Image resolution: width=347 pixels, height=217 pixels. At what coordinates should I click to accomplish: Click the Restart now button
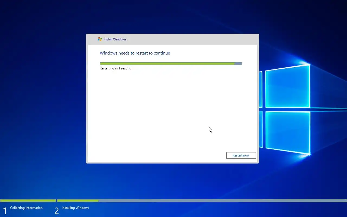(x=241, y=155)
